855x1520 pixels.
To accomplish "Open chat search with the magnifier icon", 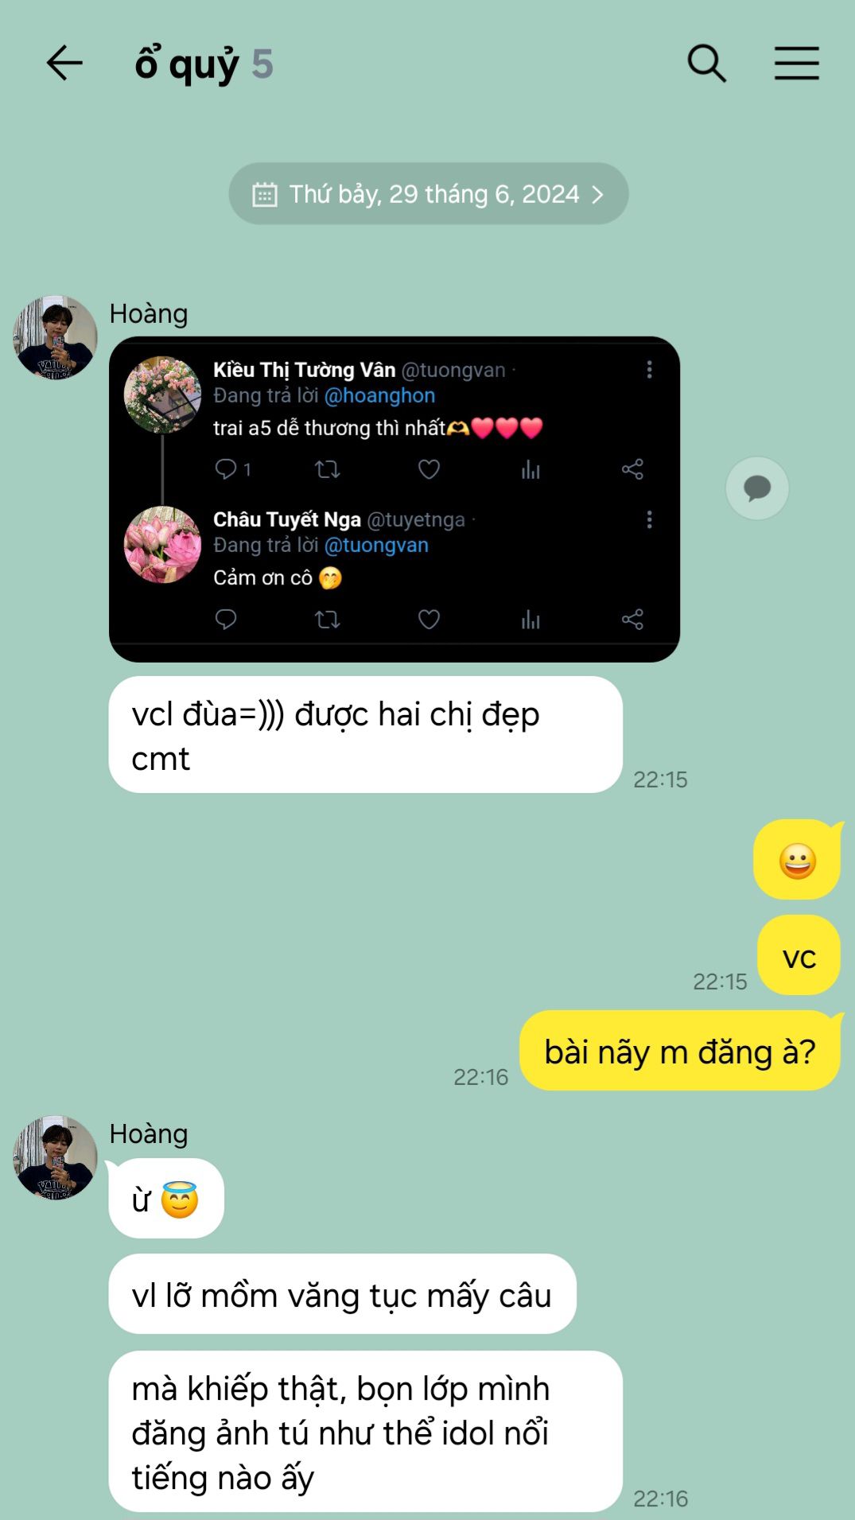I will (706, 64).
